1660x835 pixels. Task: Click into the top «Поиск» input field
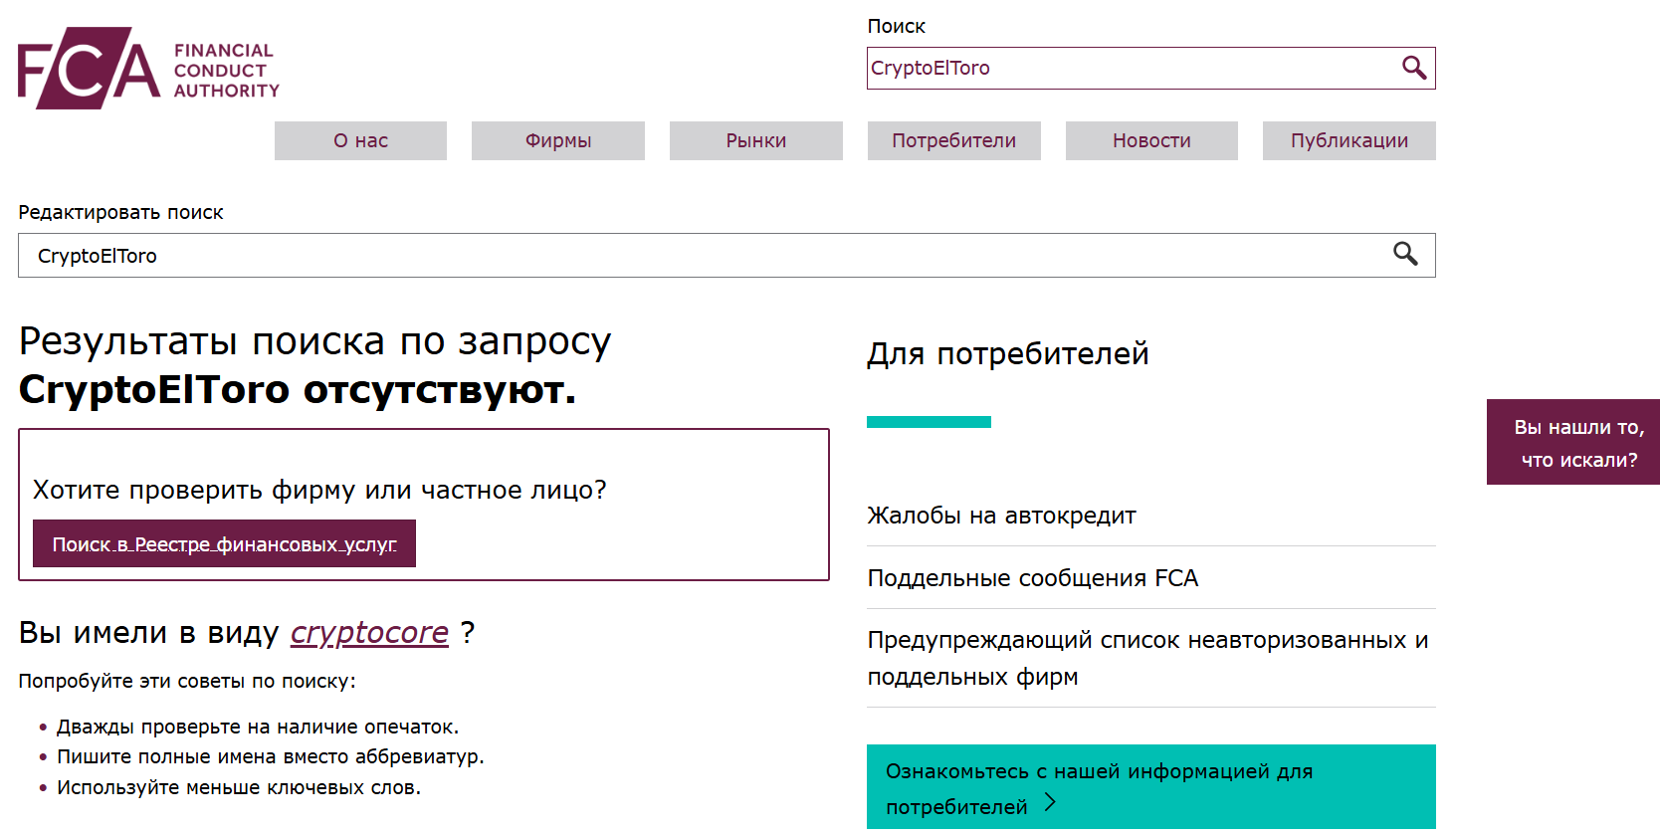point(1130,68)
